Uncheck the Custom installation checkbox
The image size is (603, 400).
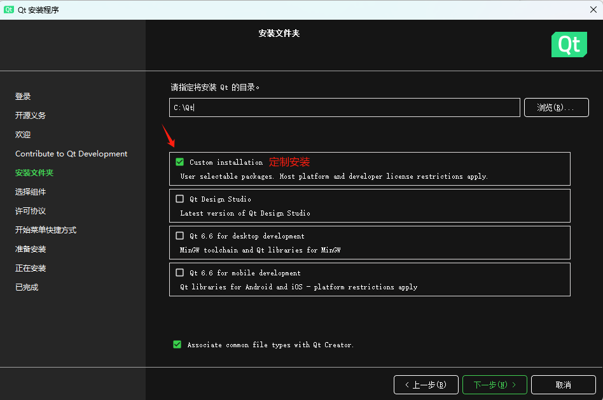coord(179,162)
